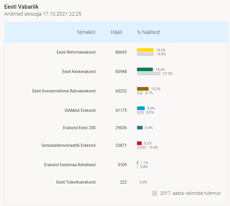Click vote count 5109
This screenshot has width=230, height=206.
(122, 165)
